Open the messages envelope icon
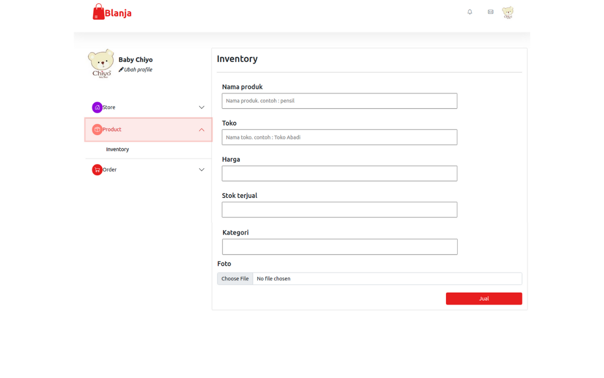The height and width of the screenshot is (378, 604). point(490,12)
